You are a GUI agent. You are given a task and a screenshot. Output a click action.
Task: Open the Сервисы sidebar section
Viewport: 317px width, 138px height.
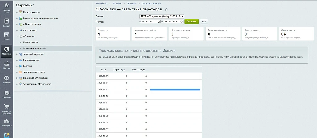(7, 94)
